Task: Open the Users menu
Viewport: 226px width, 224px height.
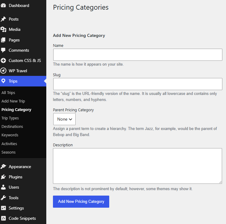Action: pos(23,187)
